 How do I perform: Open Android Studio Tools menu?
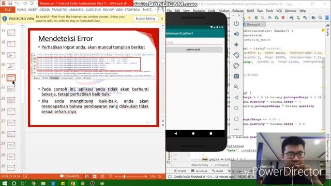point(269,11)
